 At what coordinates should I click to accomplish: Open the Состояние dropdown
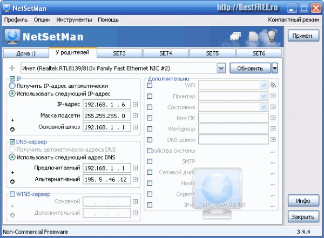264,107
